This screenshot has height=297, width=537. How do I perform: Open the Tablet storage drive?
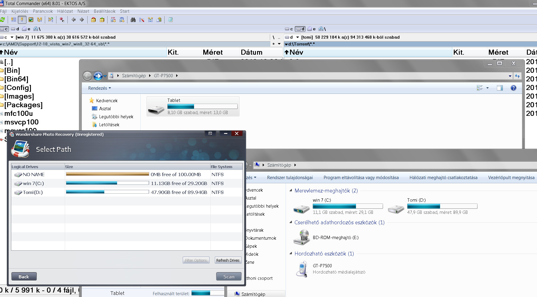point(193,106)
